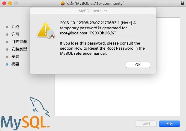This screenshot has width=186, height=131.
Task: Select the 许可 step in the sidebar
Action: click(x=15, y=34)
